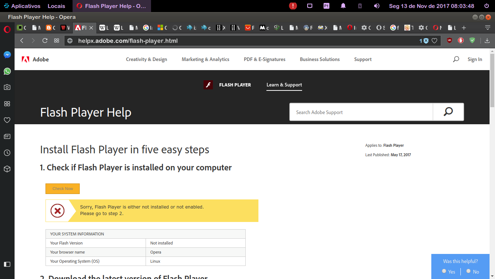Open Personal News in the sidebar
This screenshot has height=279, width=495.
(x=7, y=137)
